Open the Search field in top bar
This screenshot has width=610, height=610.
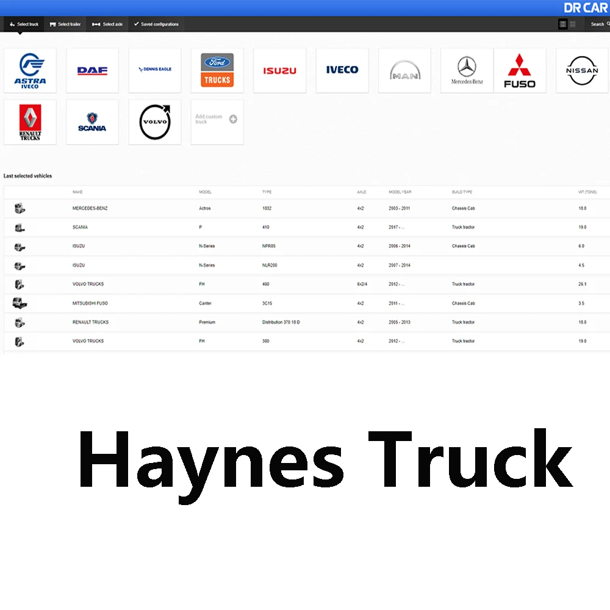(600, 24)
